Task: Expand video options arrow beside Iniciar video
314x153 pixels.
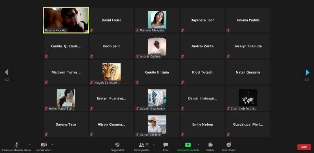Action: (53, 145)
